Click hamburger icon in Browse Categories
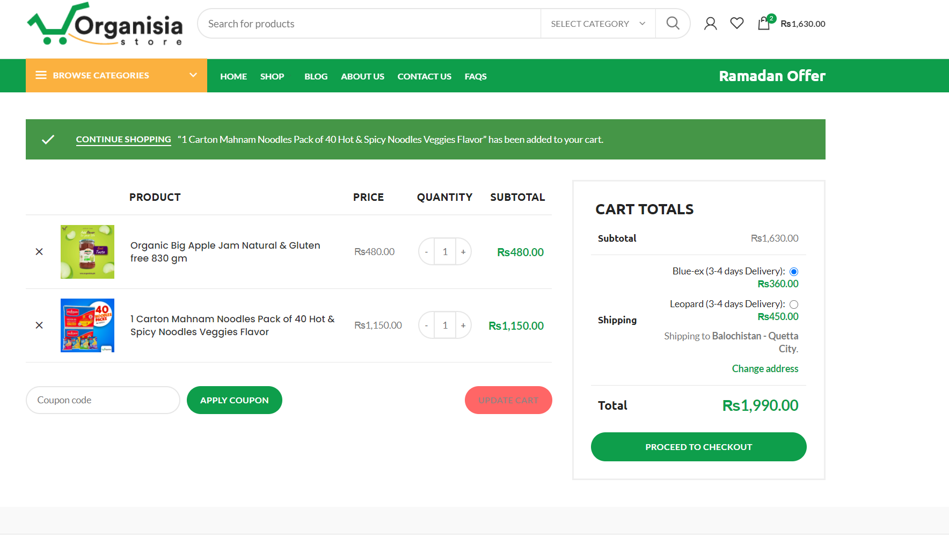The height and width of the screenshot is (551, 949). 41,75
